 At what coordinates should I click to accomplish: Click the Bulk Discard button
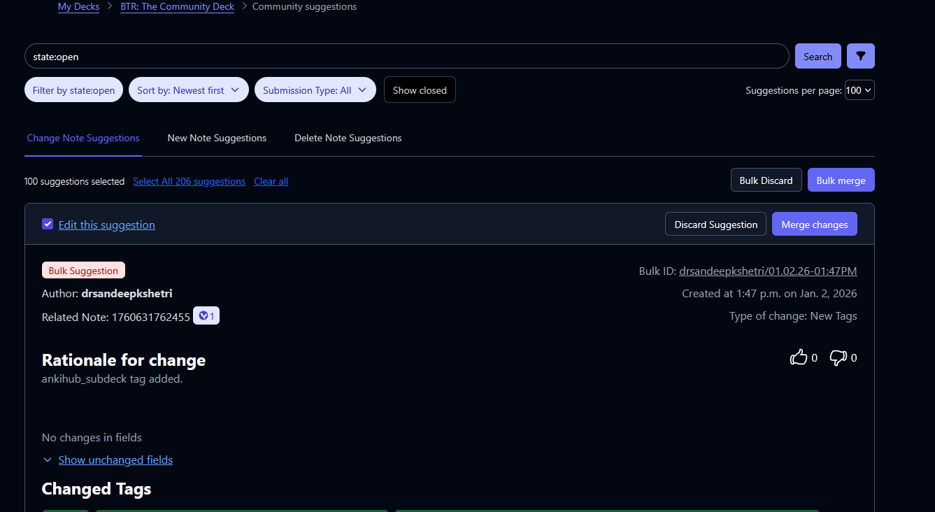[766, 180]
